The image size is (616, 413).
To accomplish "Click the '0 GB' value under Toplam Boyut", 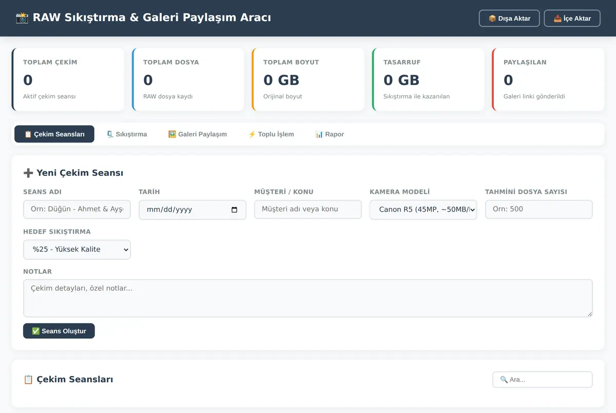I will click(281, 80).
